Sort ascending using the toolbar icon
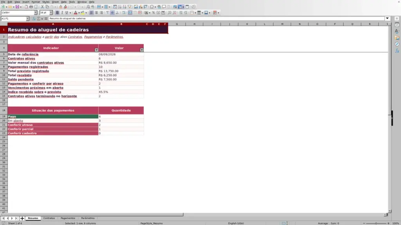Viewport: 401px width, 225px height. 120,7
